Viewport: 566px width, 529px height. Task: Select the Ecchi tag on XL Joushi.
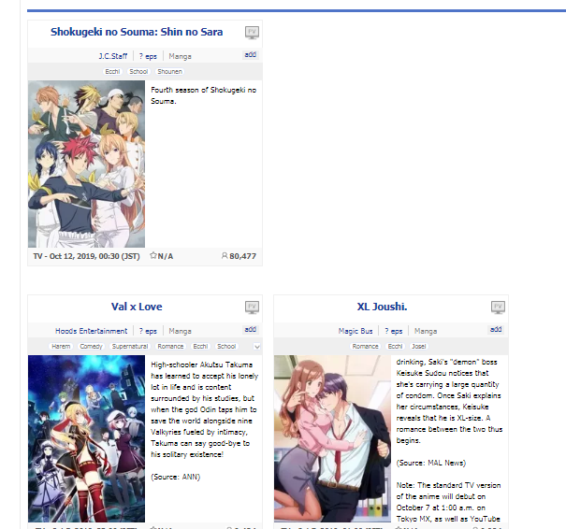pos(395,346)
